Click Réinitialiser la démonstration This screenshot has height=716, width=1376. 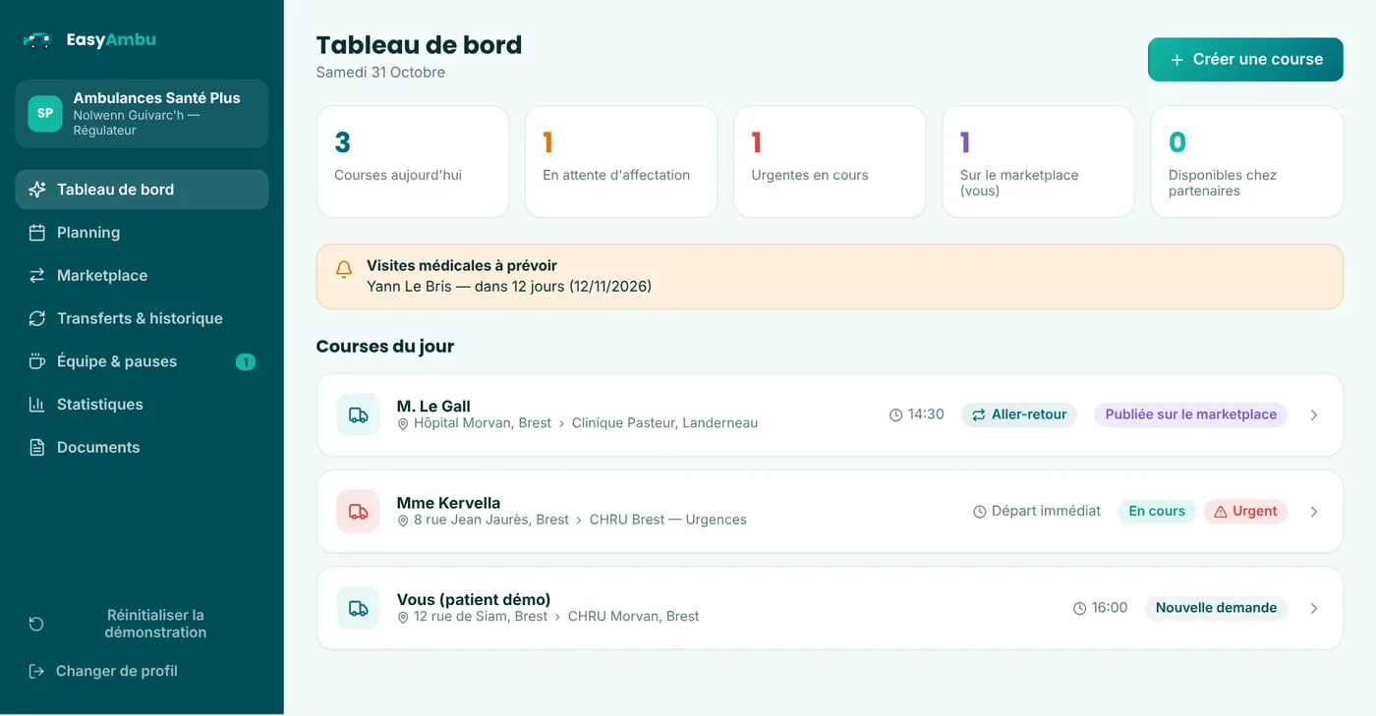point(142,624)
